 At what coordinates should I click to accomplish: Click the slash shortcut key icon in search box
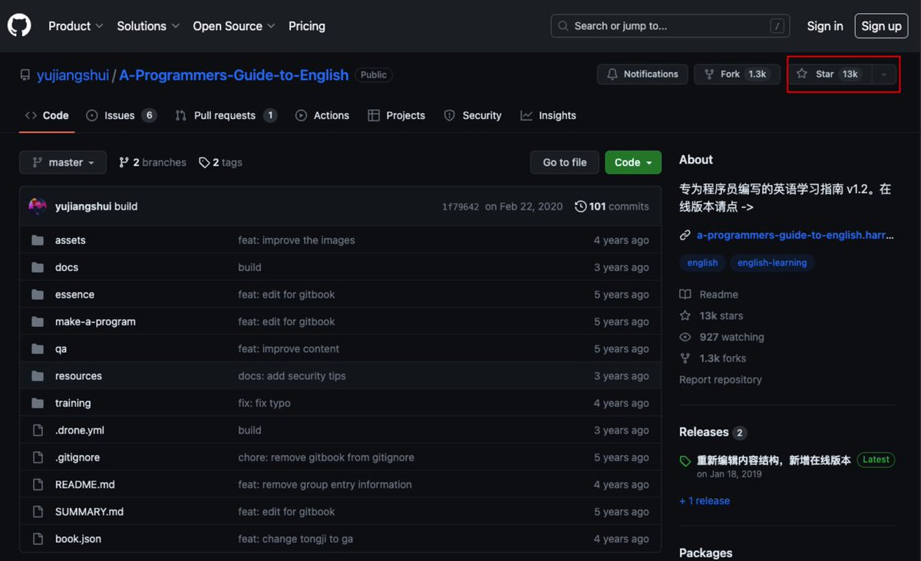pyautogui.click(x=777, y=26)
